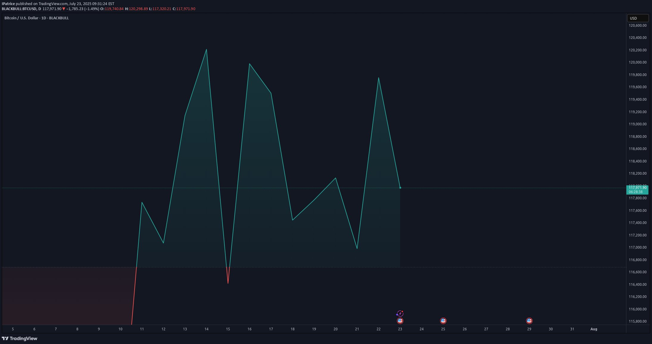This screenshot has width=652, height=344.
Task: Open US economic event on July 23
Action: pos(400,321)
